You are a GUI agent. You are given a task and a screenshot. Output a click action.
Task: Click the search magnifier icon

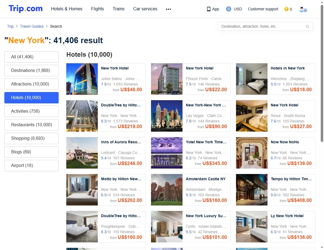(307, 26)
